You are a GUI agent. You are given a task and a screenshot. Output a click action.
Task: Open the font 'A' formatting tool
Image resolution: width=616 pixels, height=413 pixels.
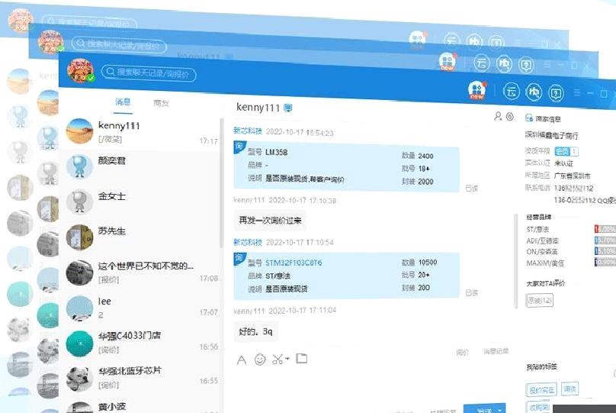242,360
